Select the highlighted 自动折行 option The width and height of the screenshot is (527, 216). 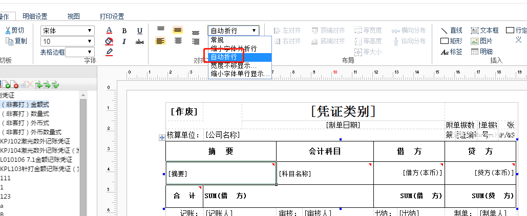point(240,57)
